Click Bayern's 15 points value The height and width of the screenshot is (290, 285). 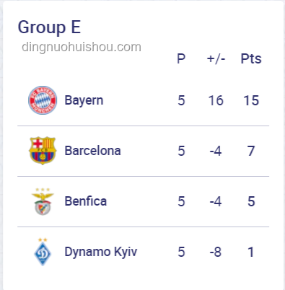[251, 100]
